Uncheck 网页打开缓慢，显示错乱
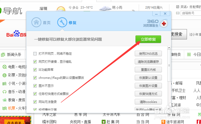201x124 pixels. pyautogui.click(x=35, y=62)
